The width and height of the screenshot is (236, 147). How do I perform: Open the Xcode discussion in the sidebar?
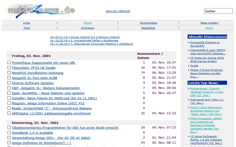(194, 66)
